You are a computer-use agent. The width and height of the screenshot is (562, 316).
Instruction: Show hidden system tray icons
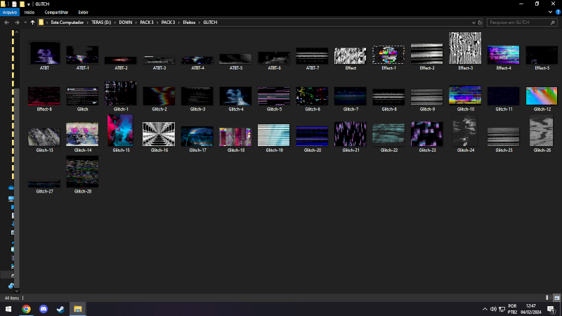485,309
